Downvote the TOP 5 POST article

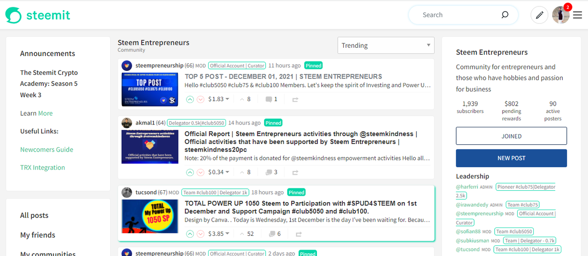click(200, 99)
